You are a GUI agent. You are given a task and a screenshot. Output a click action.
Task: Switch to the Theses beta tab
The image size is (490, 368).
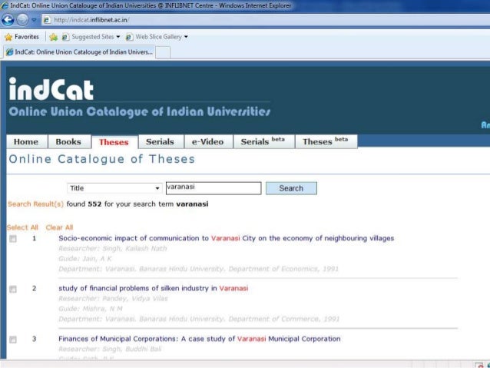tap(326, 141)
